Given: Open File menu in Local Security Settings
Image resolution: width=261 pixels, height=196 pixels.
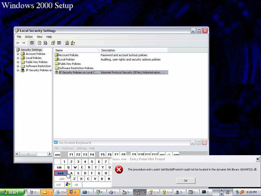Looking at the screenshot, I should point(19,37).
